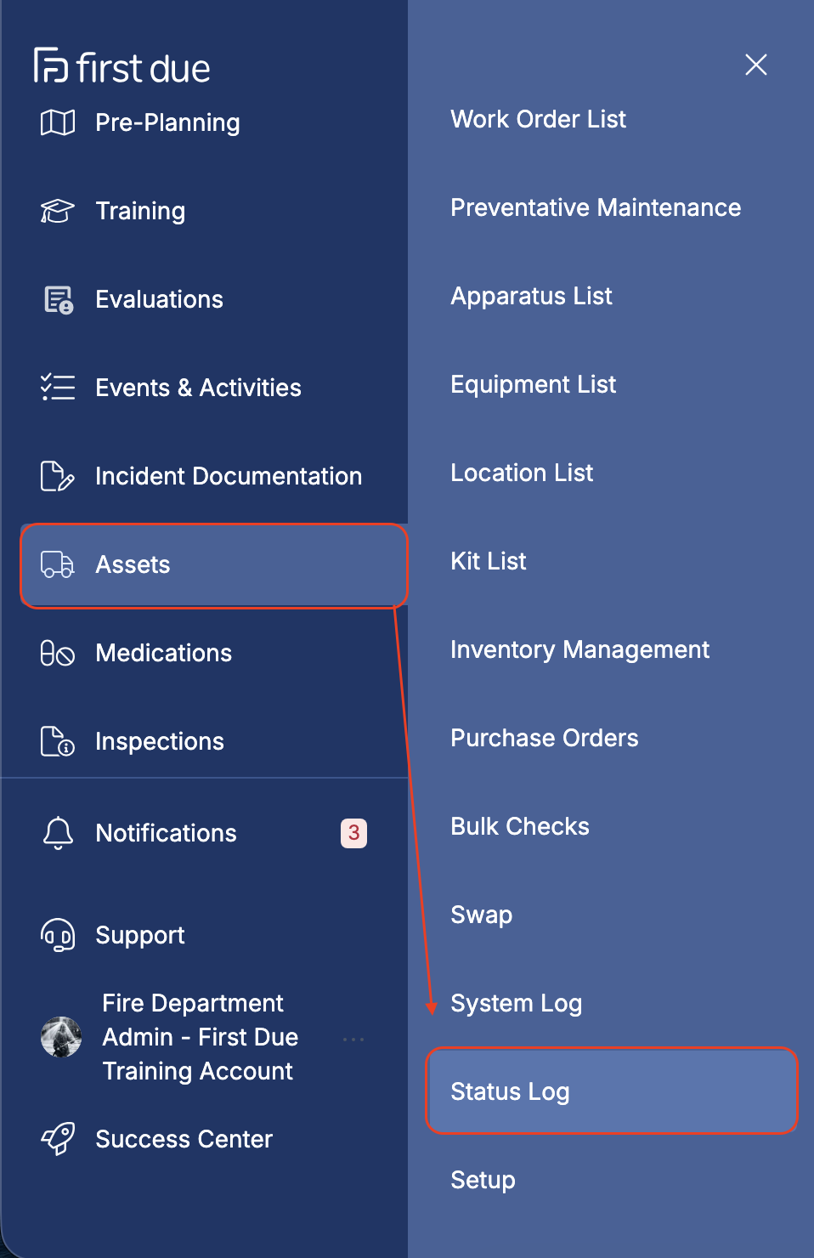Open Assets Setup
Viewport: 814px width, 1258px height.
(x=483, y=1180)
